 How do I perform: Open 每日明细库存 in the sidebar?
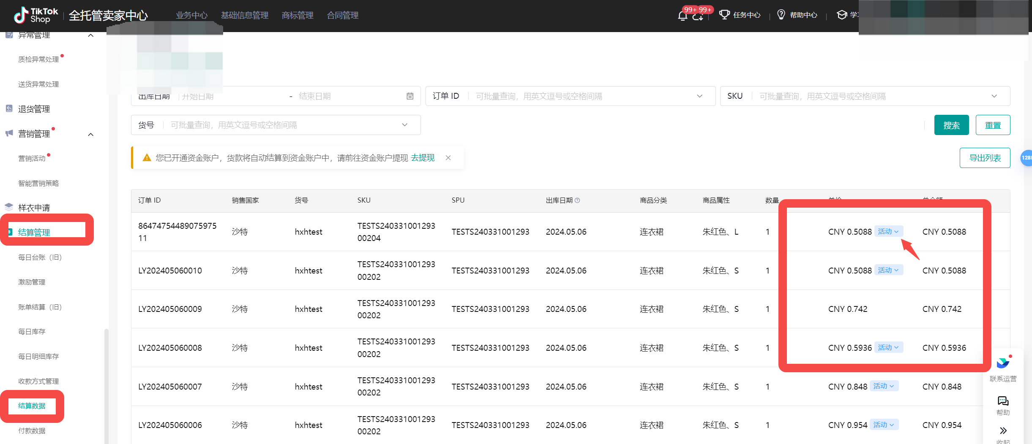pos(38,357)
